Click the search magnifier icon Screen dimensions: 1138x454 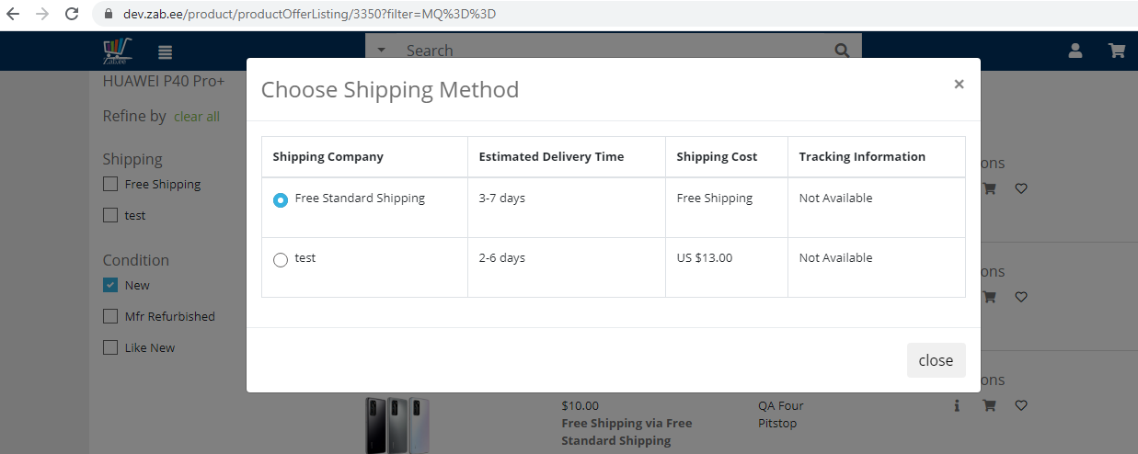pyautogui.click(x=842, y=51)
